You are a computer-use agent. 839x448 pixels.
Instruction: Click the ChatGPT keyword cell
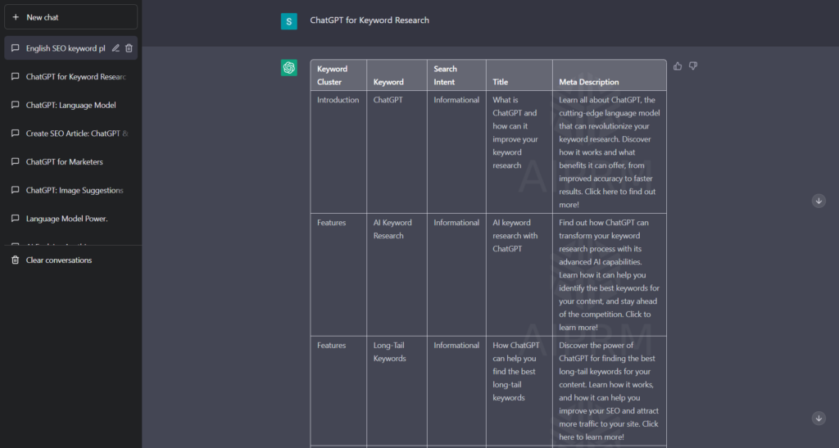pyautogui.click(x=397, y=152)
